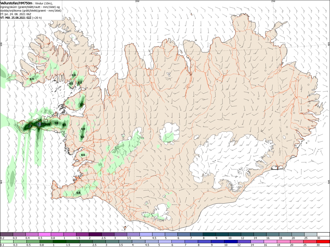330x247 pixels.
Task: Click the '2.7' precipitation value on the map
Action: [x=30, y=126]
